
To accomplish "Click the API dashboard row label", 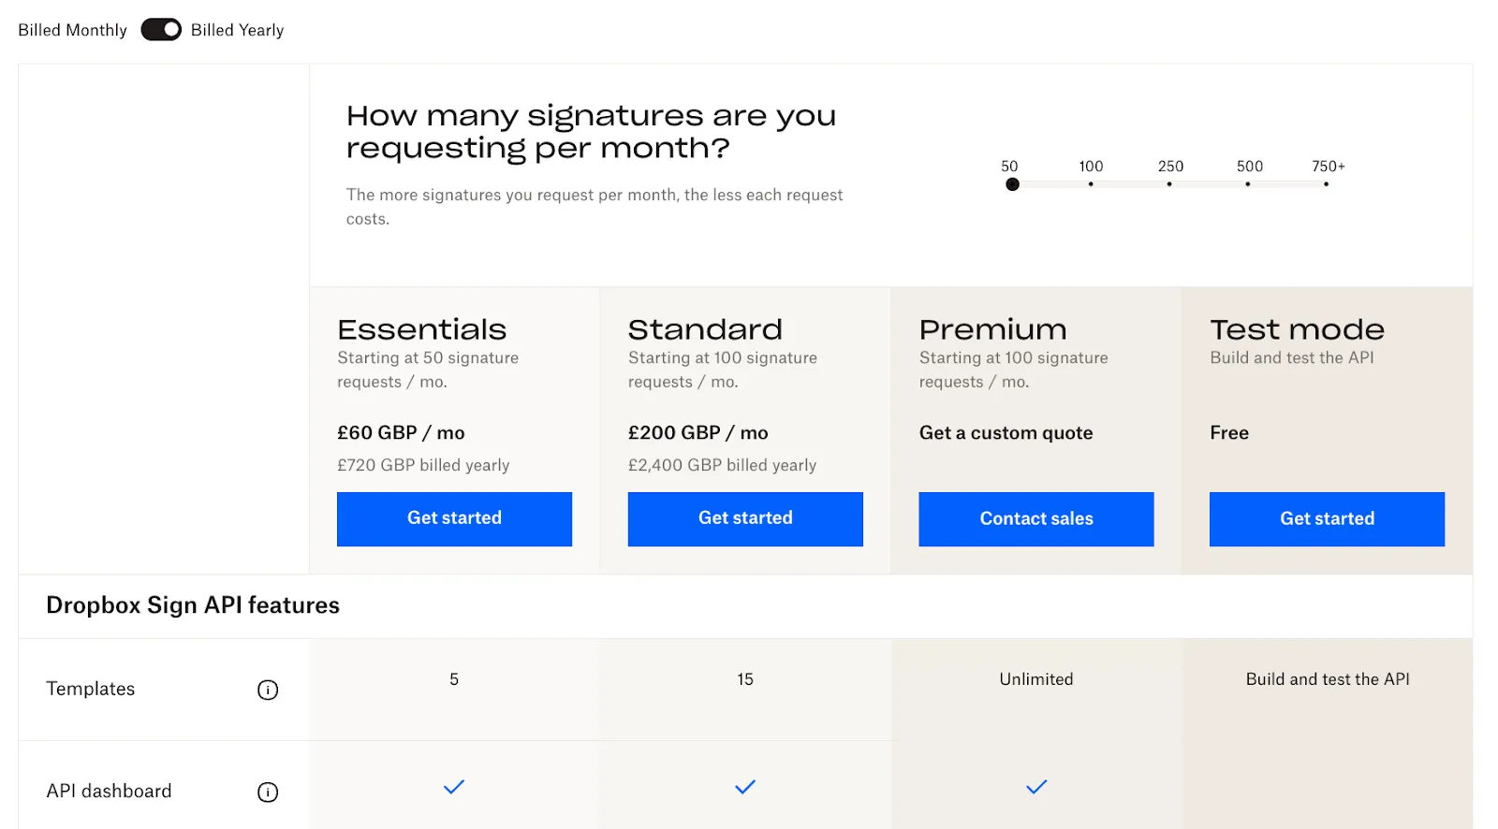I will (x=109, y=791).
